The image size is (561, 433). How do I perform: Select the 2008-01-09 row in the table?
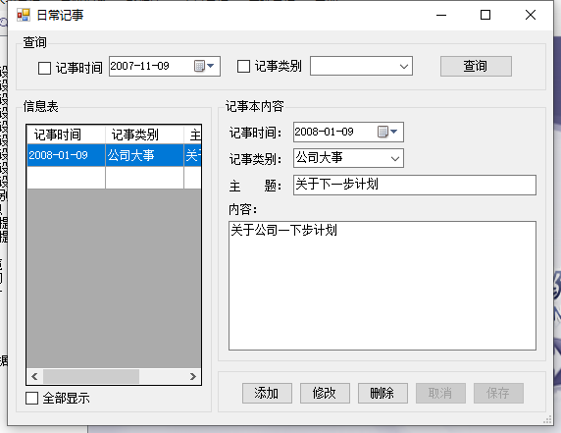[x=114, y=155]
